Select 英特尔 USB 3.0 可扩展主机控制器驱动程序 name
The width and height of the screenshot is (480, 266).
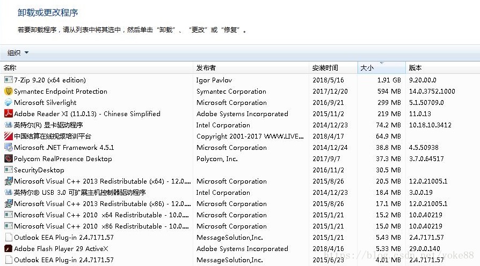[80, 192]
